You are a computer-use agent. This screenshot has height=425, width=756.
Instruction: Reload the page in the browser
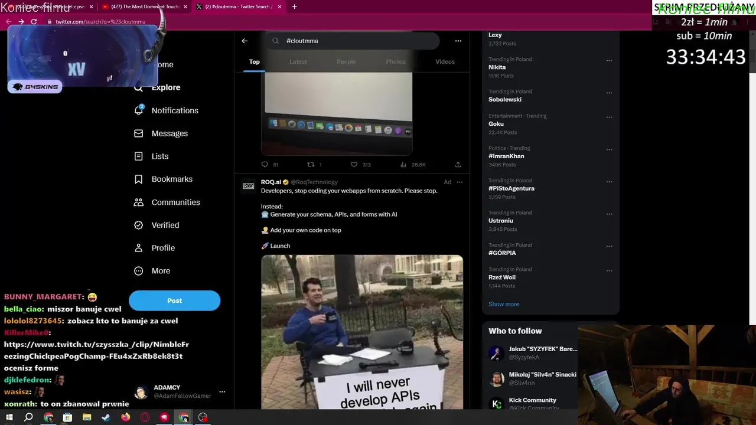tap(34, 21)
